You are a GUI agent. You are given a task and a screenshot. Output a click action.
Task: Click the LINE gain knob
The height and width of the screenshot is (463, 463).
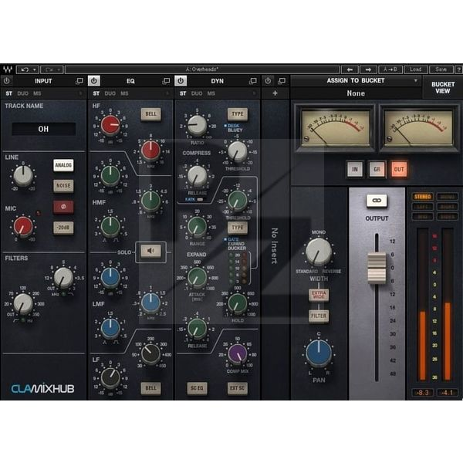(x=23, y=176)
